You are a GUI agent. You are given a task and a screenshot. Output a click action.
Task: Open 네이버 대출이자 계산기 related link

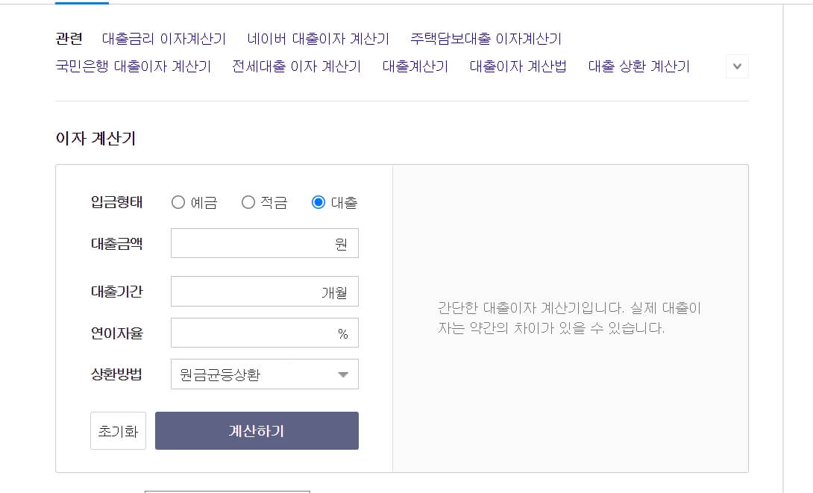tap(318, 39)
